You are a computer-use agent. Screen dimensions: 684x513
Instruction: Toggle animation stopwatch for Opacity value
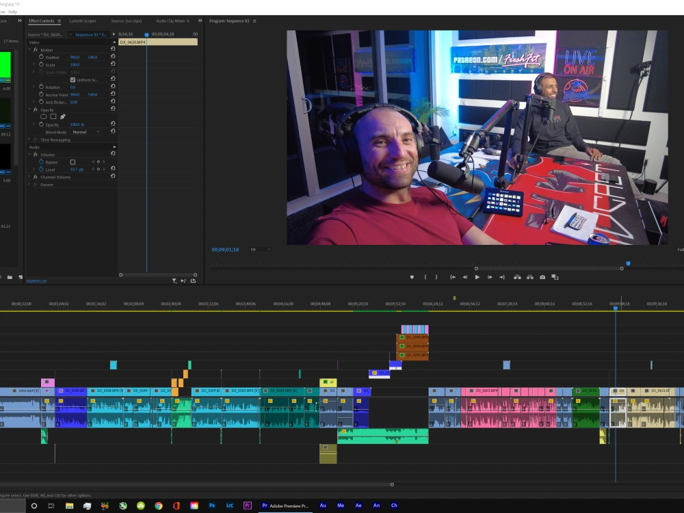tap(42, 124)
